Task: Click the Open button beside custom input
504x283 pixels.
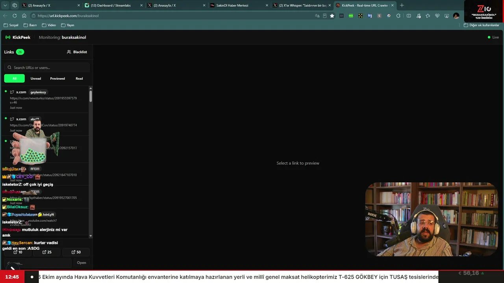Action: 82,263
